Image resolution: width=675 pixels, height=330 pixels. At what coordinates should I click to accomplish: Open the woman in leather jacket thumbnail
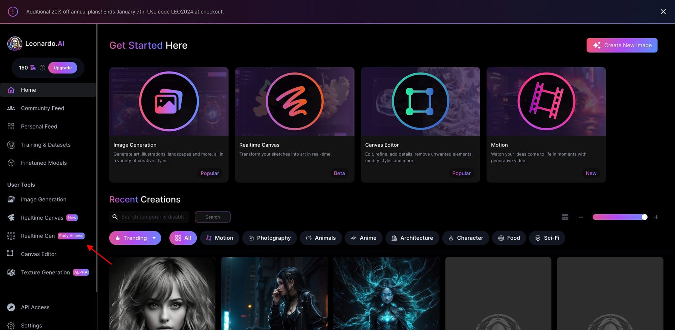[274, 294]
